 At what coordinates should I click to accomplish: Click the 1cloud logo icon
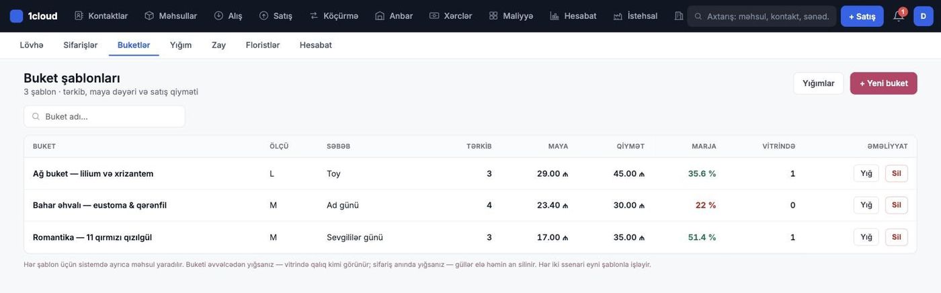[x=16, y=16]
